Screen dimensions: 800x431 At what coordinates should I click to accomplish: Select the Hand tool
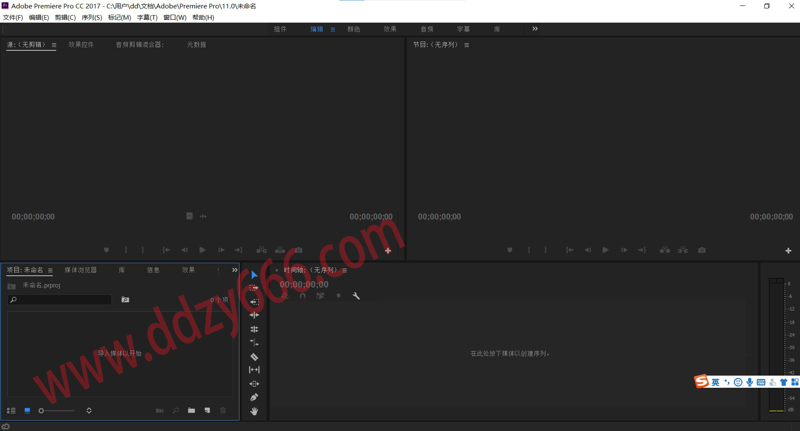click(x=254, y=411)
